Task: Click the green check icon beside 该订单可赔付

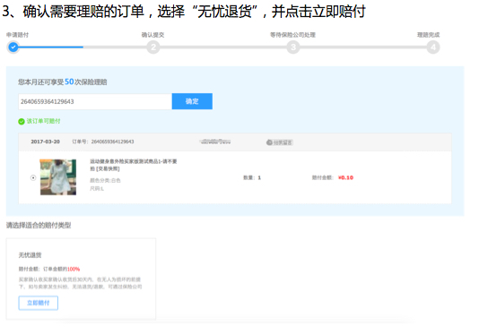Action: (x=22, y=122)
